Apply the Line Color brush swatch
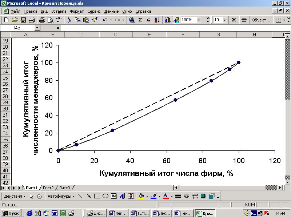This screenshot has width=291, height=218. point(154,196)
